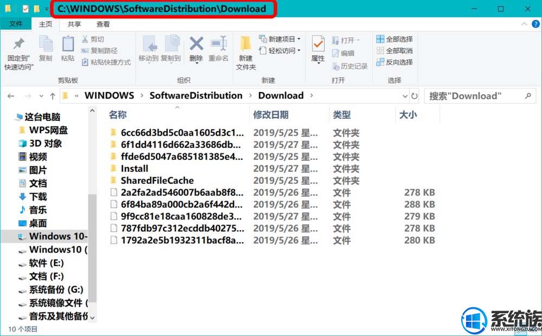The width and height of the screenshot is (542, 336).
Task: Open the recent locations dropdown arrow
Action: pyautogui.click(x=41, y=96)
